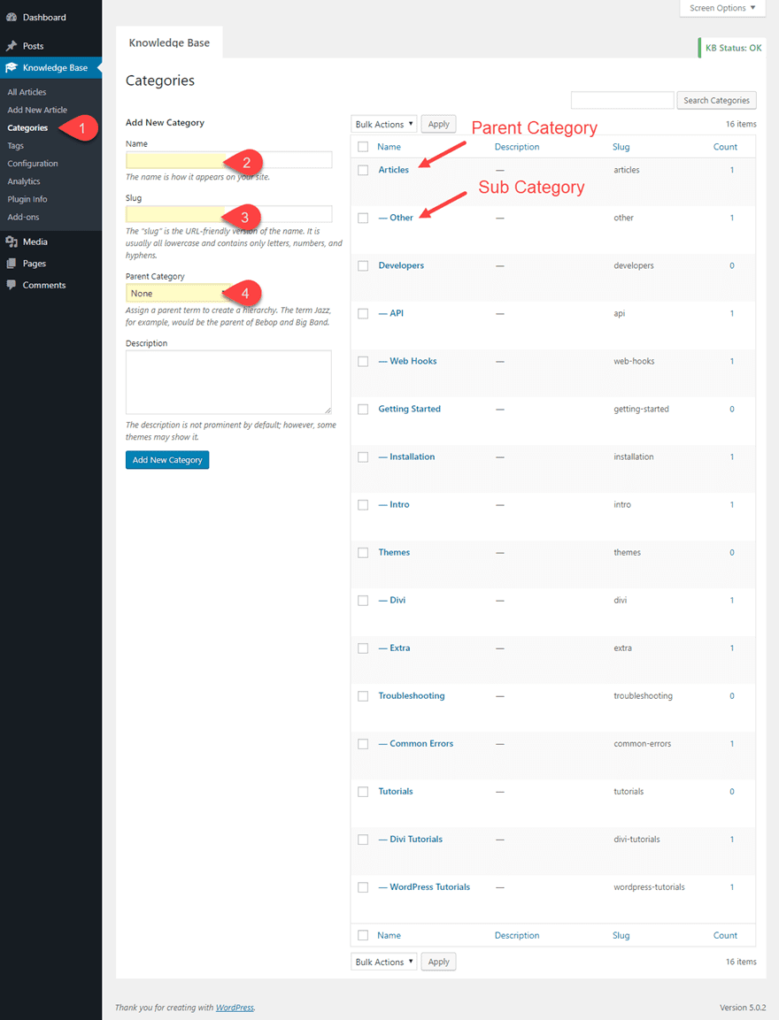
Task: Open the Troubleshooting category link
Action: coord(411,695)
